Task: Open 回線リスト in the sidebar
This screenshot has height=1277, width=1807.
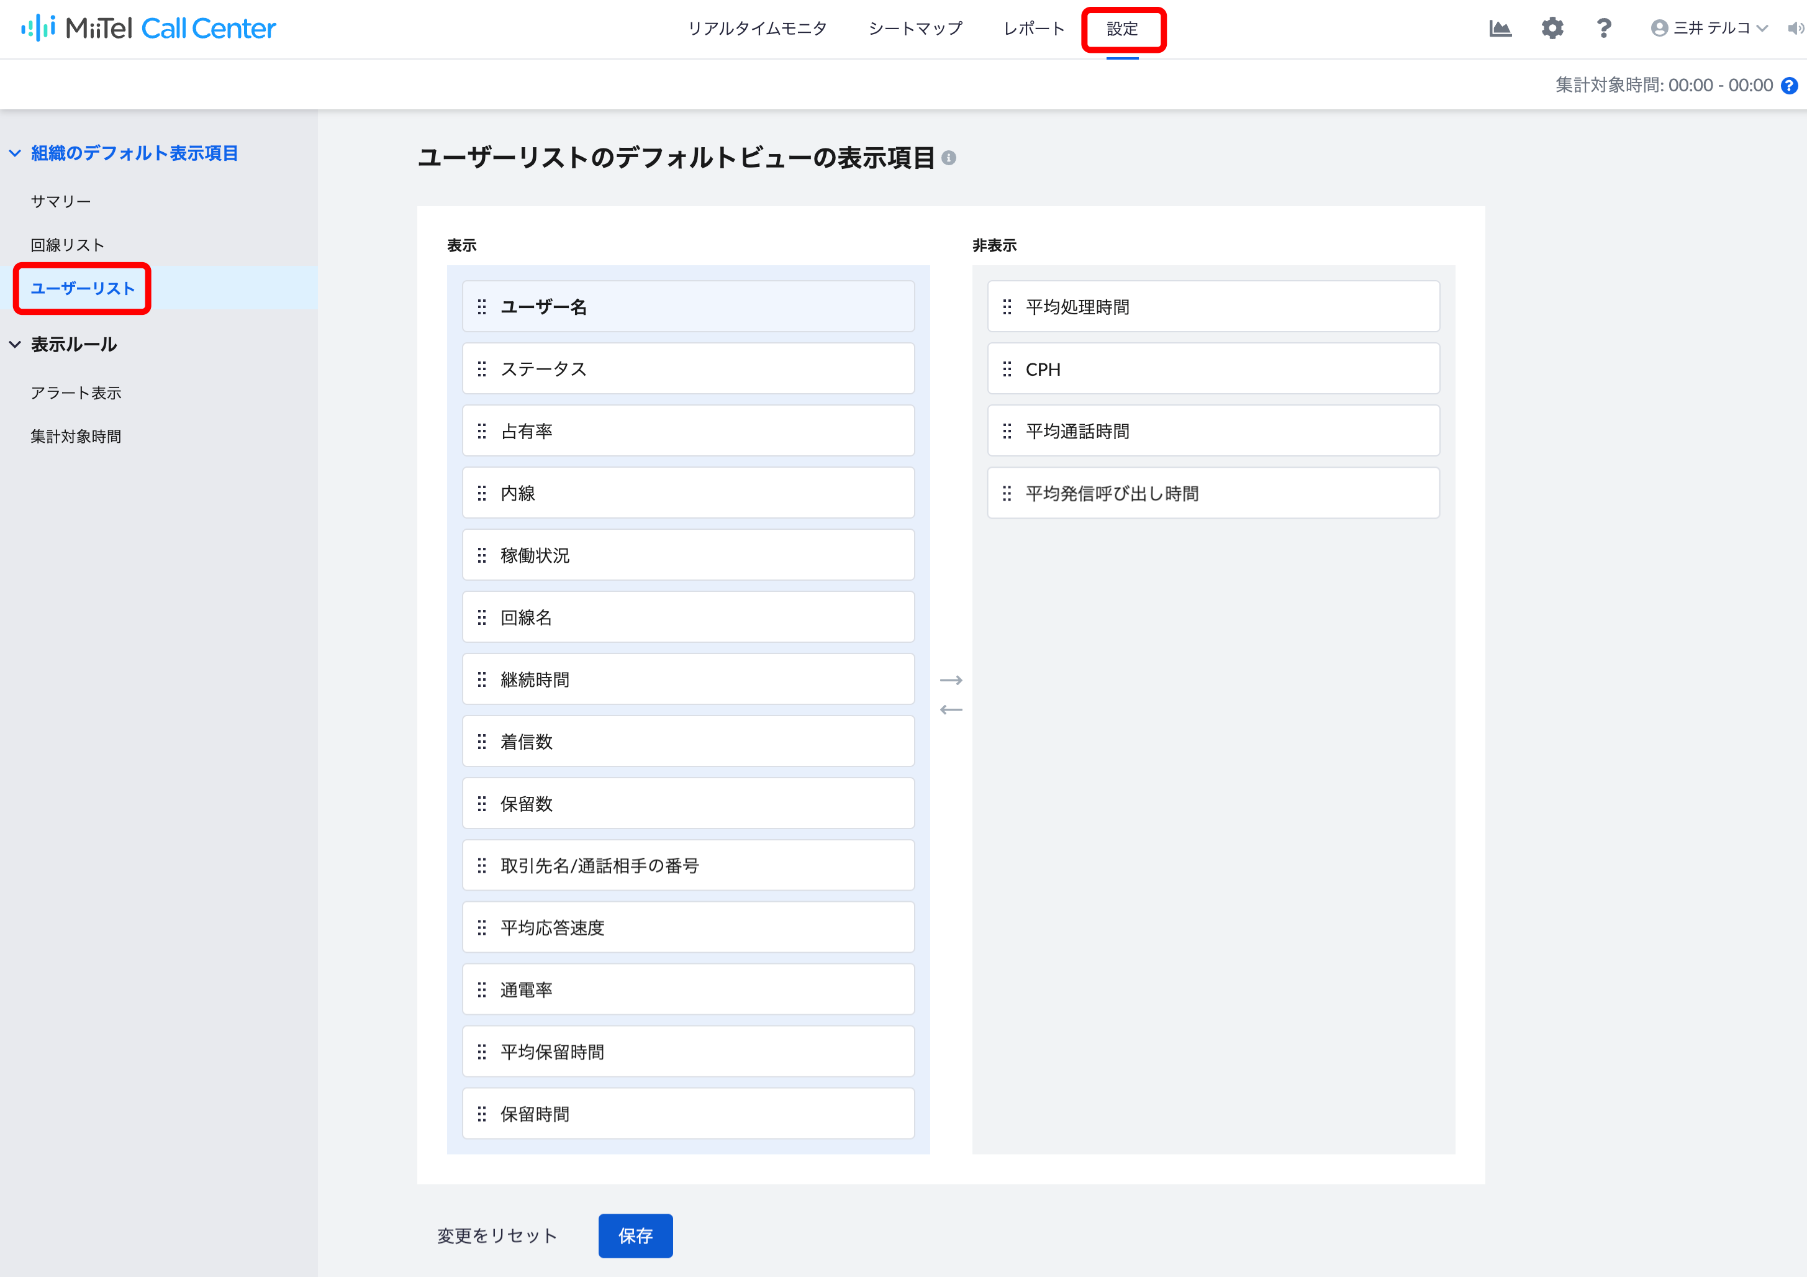Action: [67, 245]
